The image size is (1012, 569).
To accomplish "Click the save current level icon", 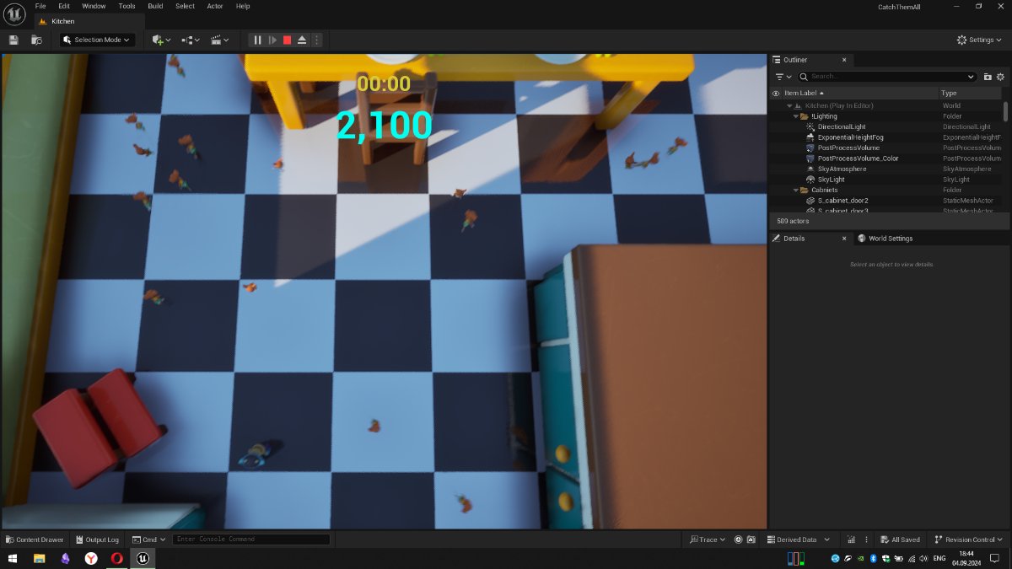I will 13,40.
